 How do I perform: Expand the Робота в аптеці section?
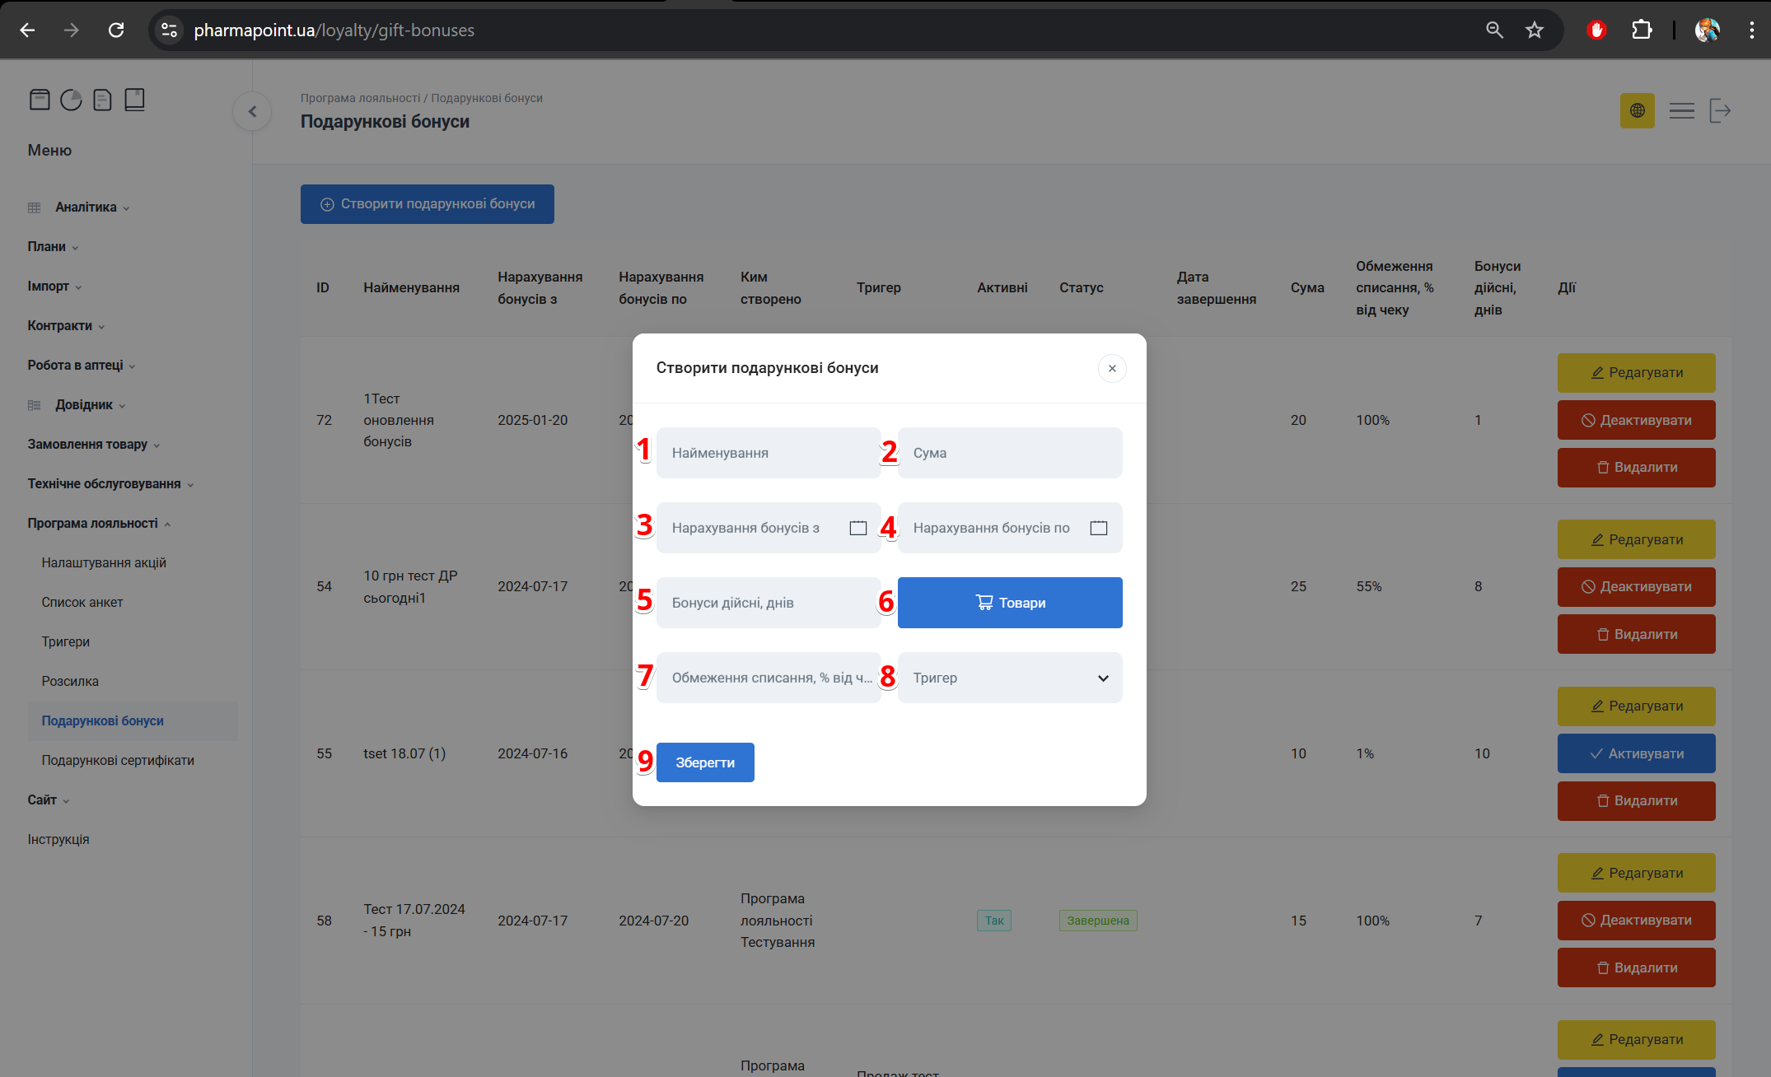[x=82, y=366]
